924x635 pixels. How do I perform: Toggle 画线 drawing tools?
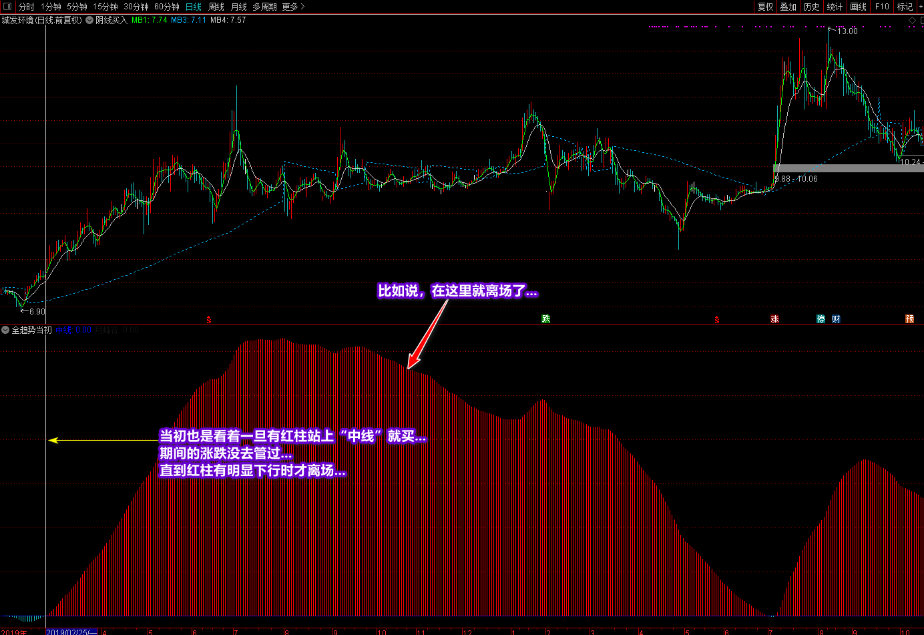[858, 7]
